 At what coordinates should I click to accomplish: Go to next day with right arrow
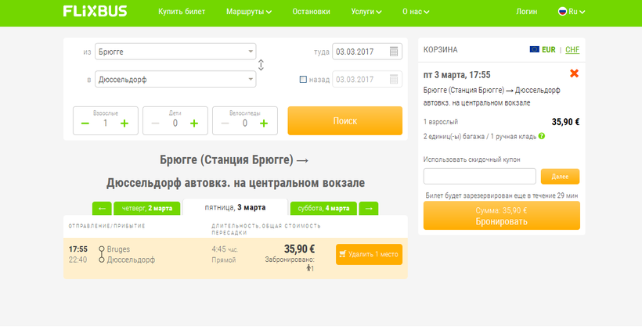coord(369,208)
